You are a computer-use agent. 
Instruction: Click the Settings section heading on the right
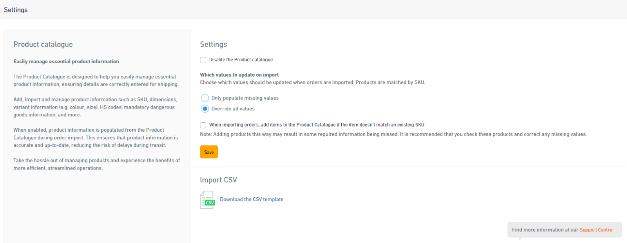[214, 44]
